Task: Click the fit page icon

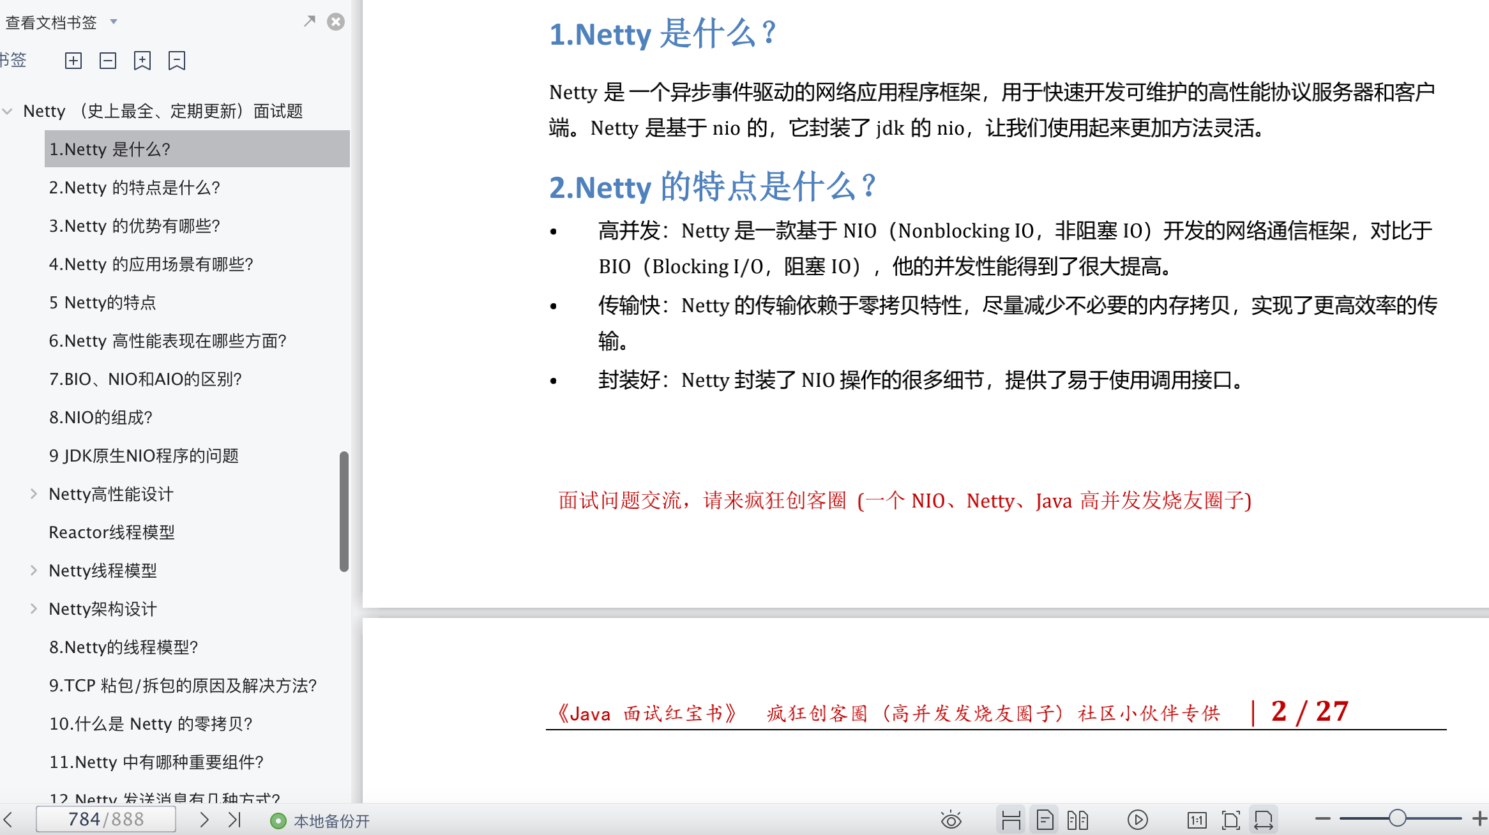Action: (x=1230, y=820)
